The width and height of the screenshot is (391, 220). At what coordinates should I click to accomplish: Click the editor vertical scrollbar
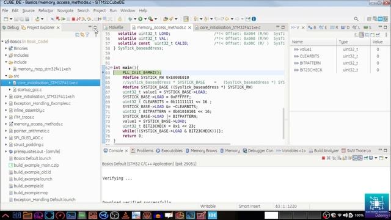(283, 123)
